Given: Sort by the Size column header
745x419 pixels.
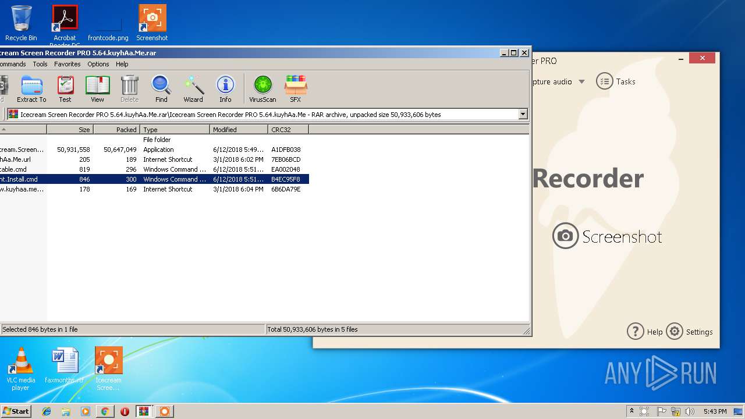Looking at the screenshot, I should 70,130.
